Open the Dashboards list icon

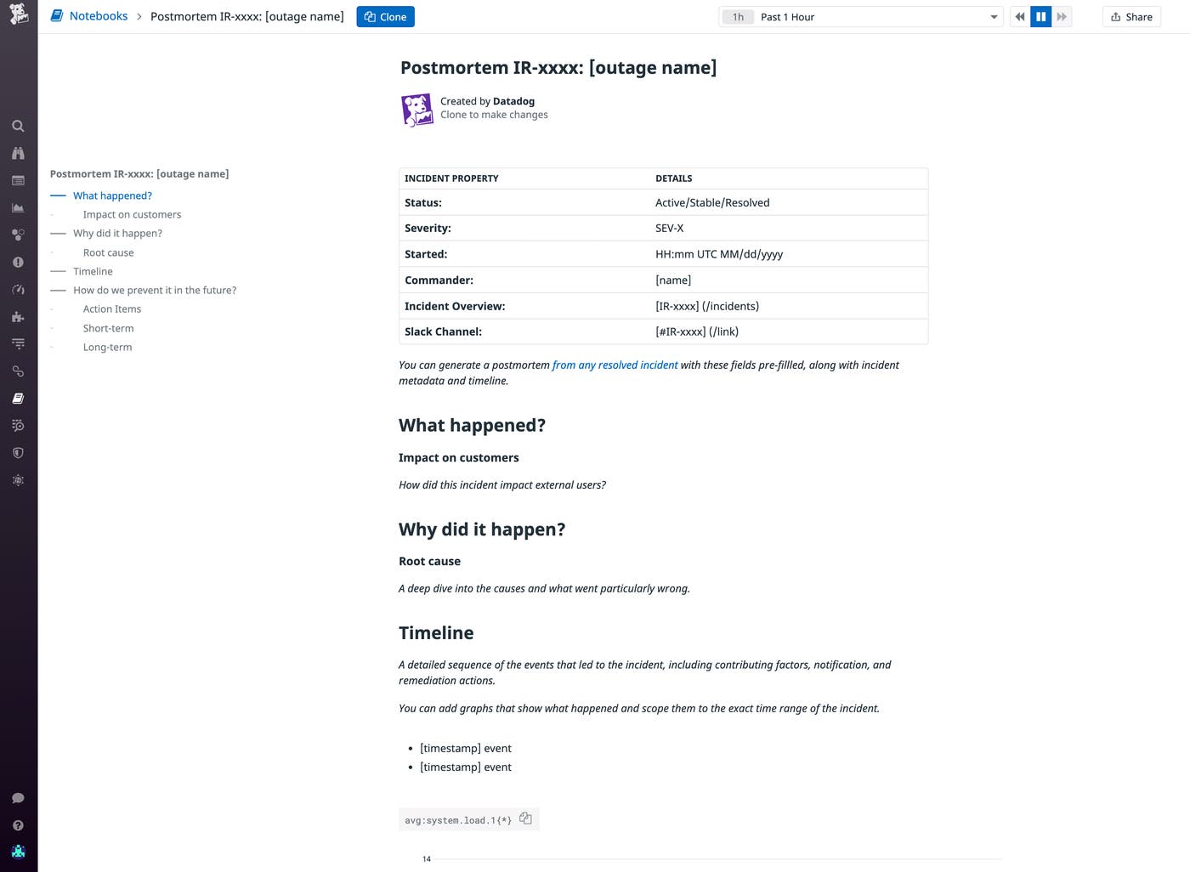(18, 180)
